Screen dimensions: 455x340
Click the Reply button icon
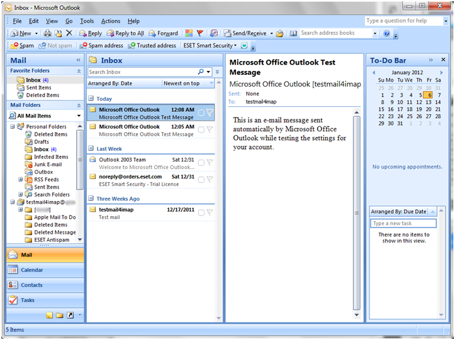pos(91,33)
